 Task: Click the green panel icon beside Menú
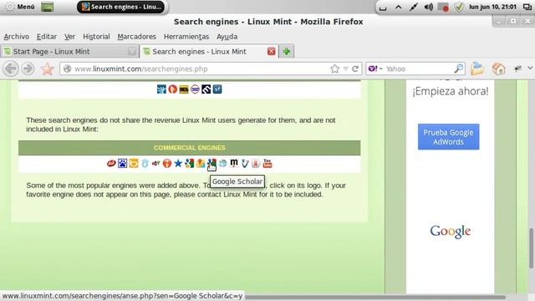pos(47,7)
